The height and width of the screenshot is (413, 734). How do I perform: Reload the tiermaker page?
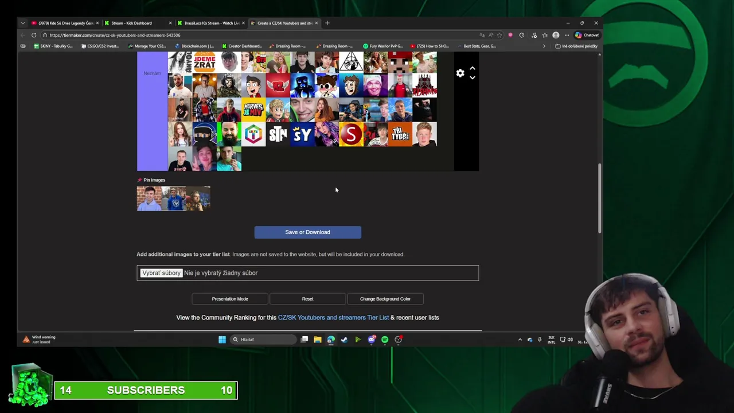(x=34, y=35)
